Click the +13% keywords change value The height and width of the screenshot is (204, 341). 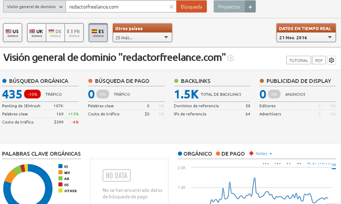tap(73, 114)
